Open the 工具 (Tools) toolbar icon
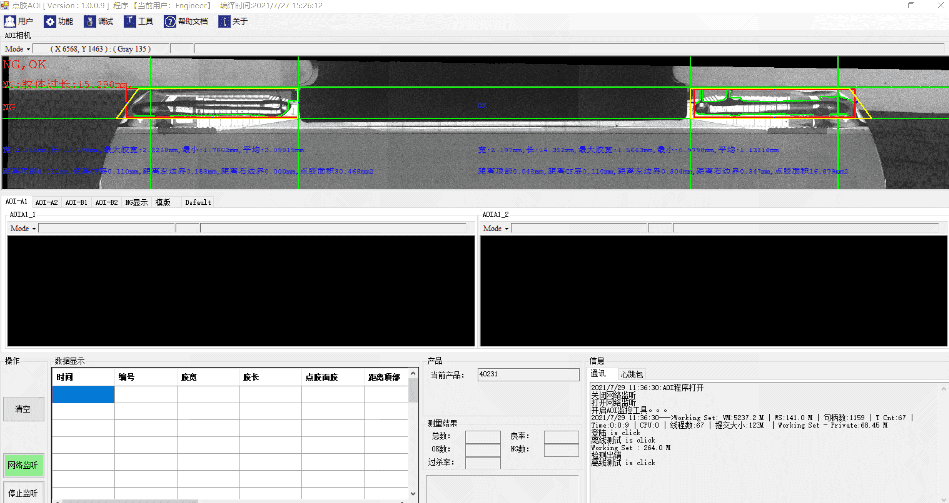Viewport: 949px width, 503px height. (x=130, y=21)
